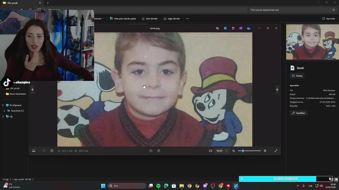Screen dimensions: 339x190
Task: Open the edit image icon in Photos
Action: click(x=225, y=28)
